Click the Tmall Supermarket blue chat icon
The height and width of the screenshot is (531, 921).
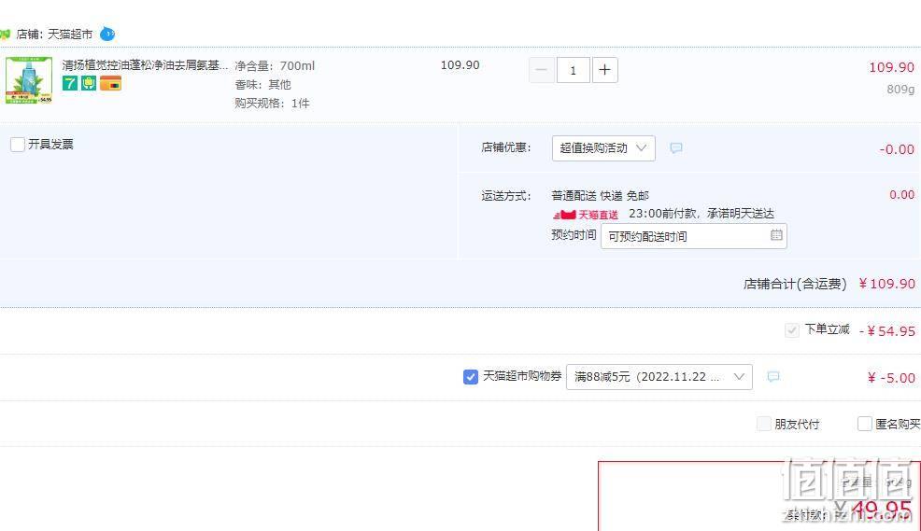[x=107, y=34]
